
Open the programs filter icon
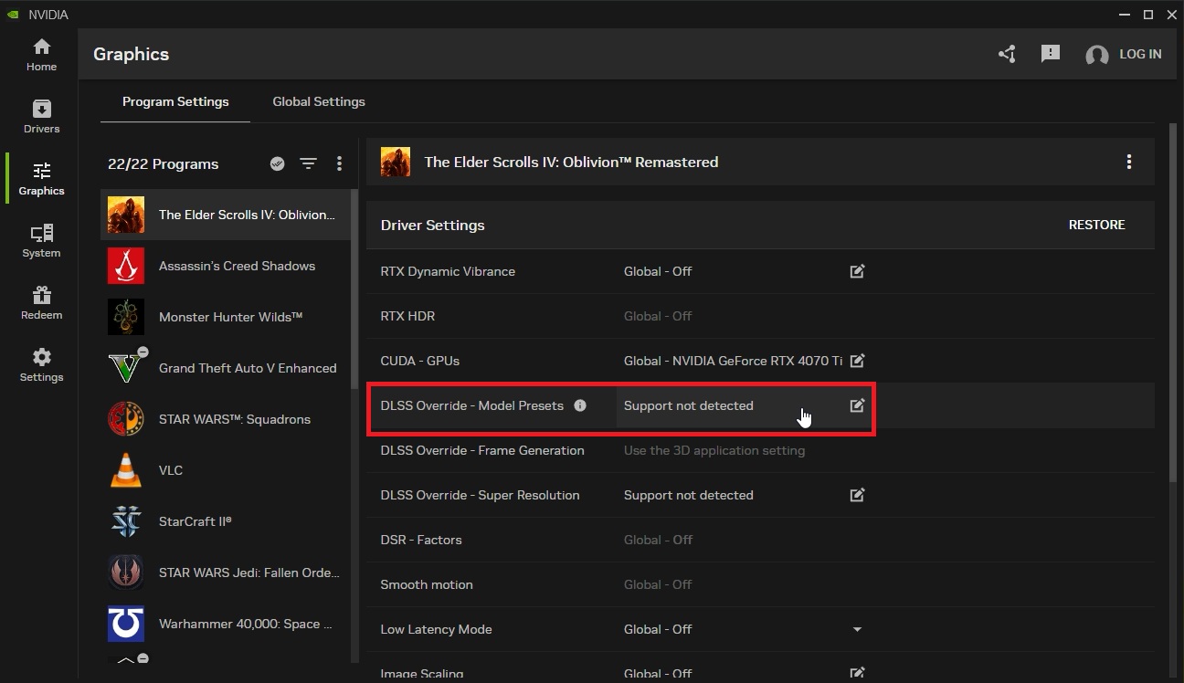(x=309, y=163)
